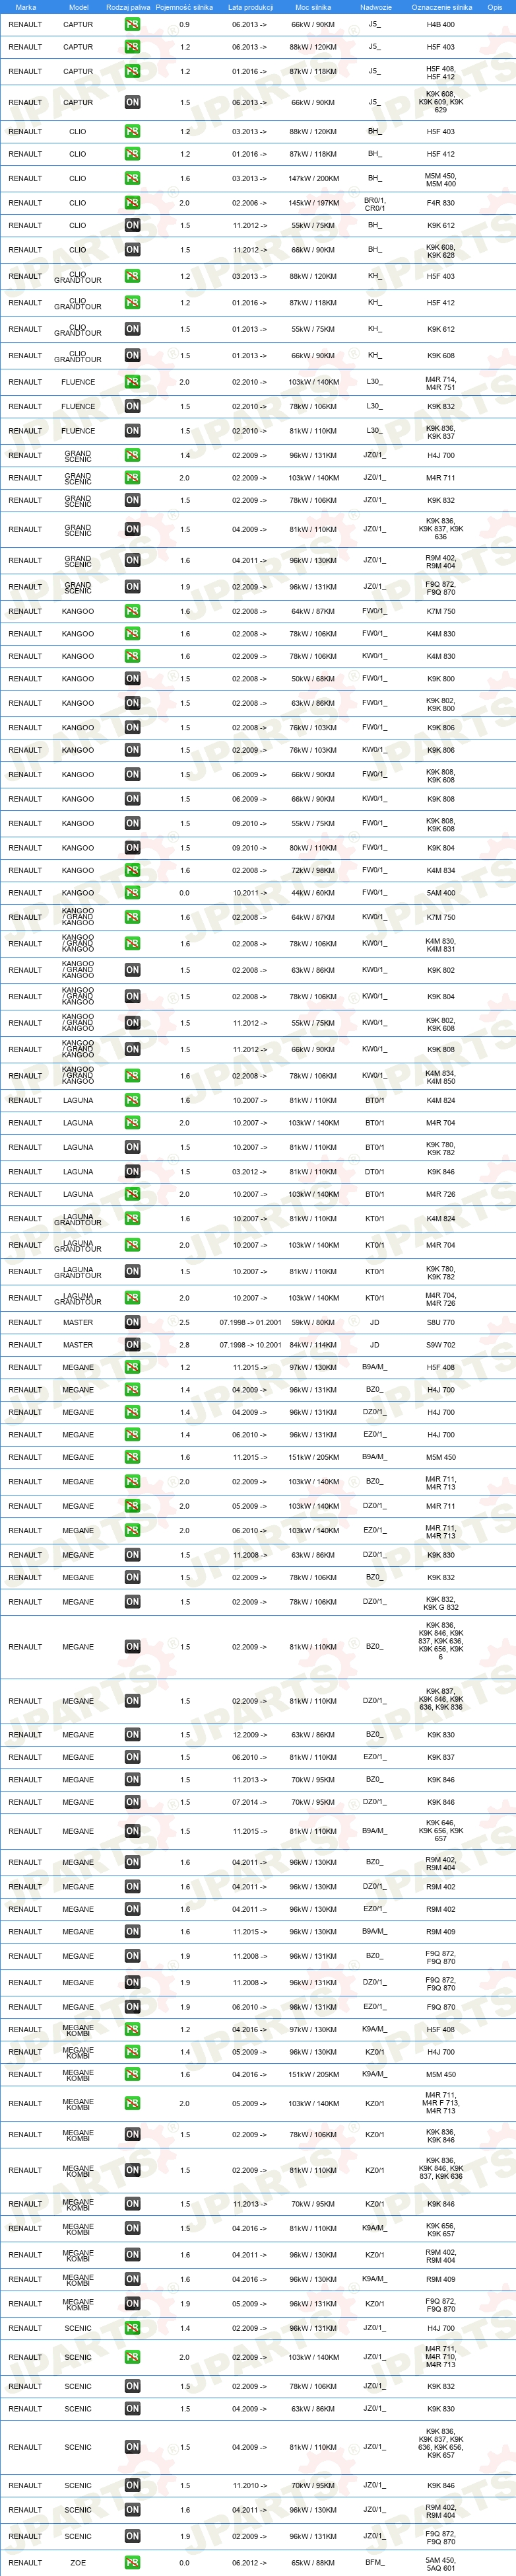Image resolution: width=516 pixels, height=2576 pixels.
Task: Click the petrol icon for Kangoo 72kW / 98KM K4M 834
Action: [132, 870]
